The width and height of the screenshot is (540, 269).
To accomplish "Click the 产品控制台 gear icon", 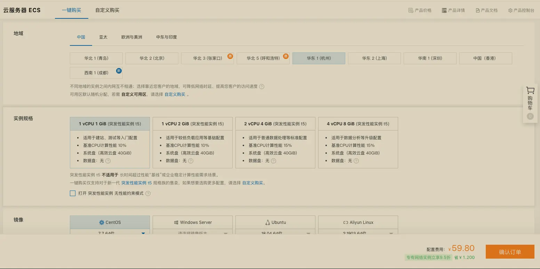I will tap(510, 10).
